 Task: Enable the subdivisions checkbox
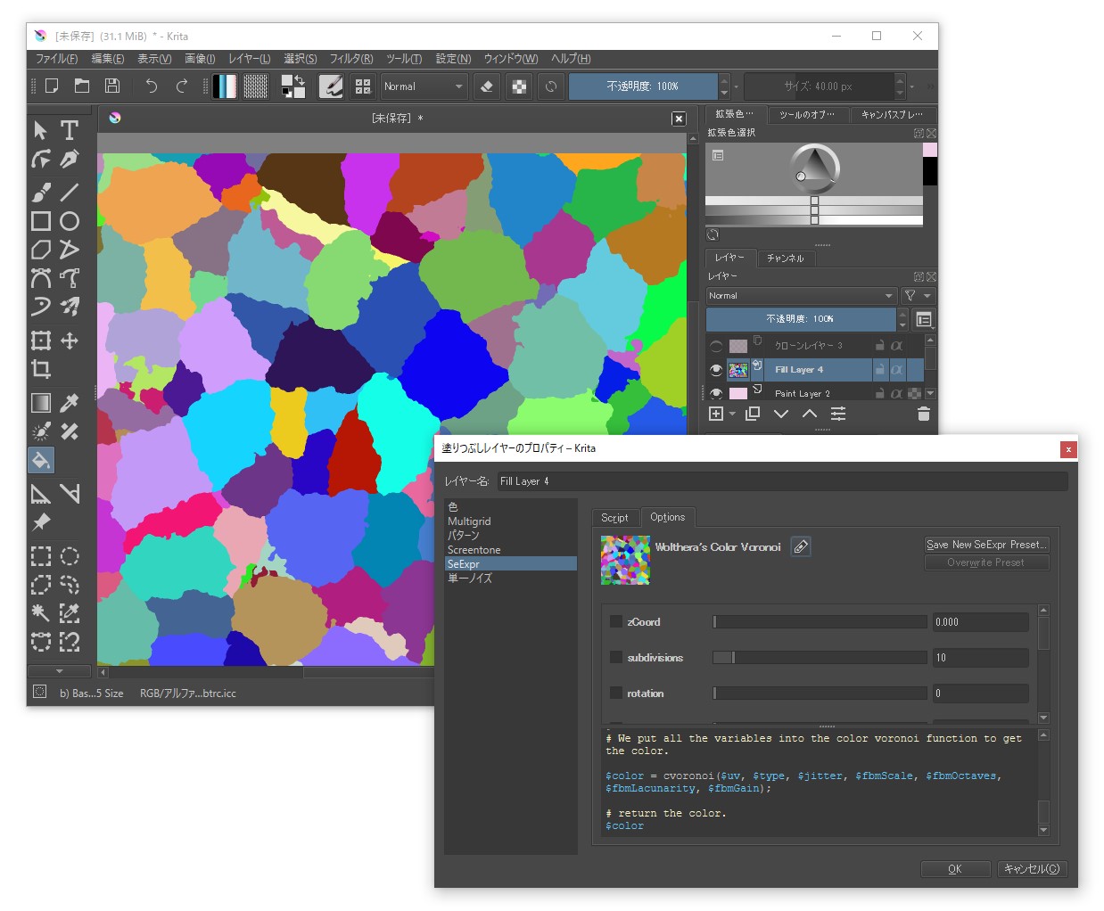point(616,657)
